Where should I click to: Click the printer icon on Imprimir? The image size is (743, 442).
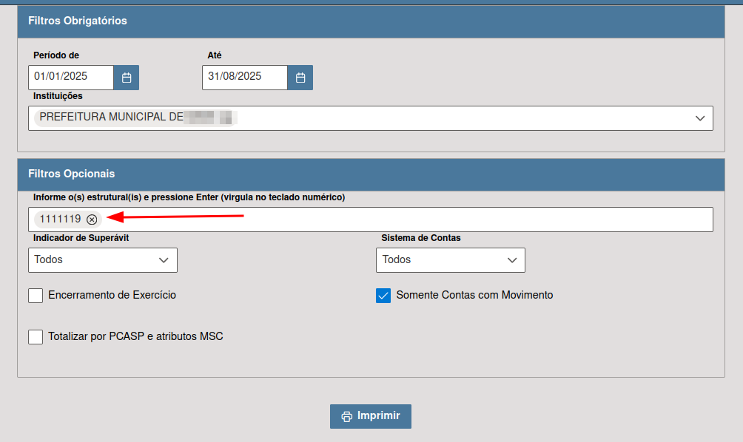[x=346, y=416]
